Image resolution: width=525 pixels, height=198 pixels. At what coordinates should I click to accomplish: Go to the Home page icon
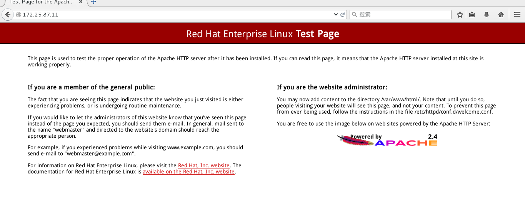pos(501,15)
